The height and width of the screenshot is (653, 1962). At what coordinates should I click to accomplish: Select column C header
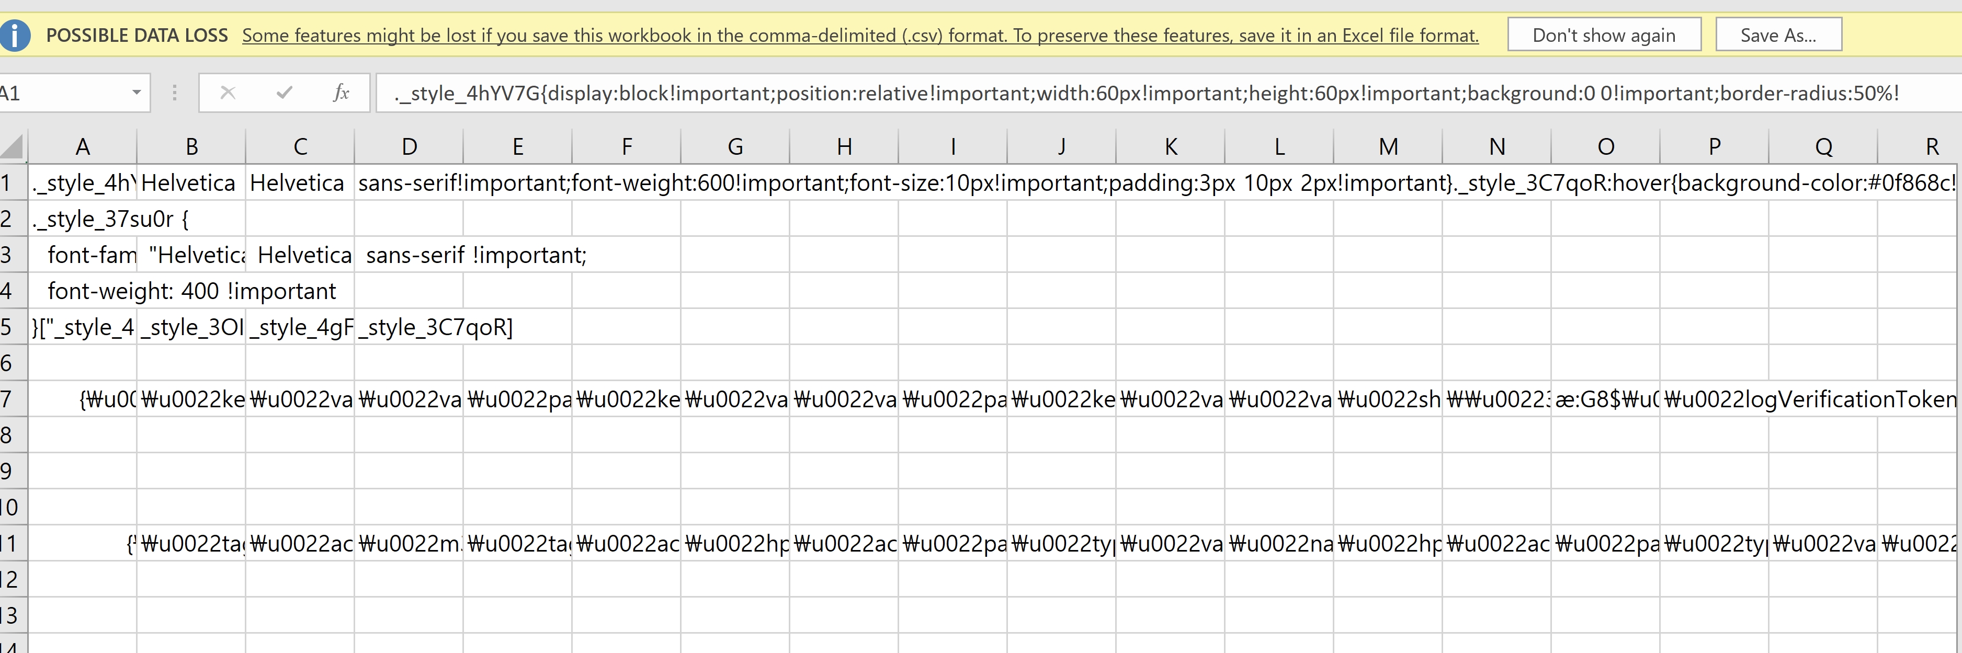pyautogui.click(x=300, y=146)
